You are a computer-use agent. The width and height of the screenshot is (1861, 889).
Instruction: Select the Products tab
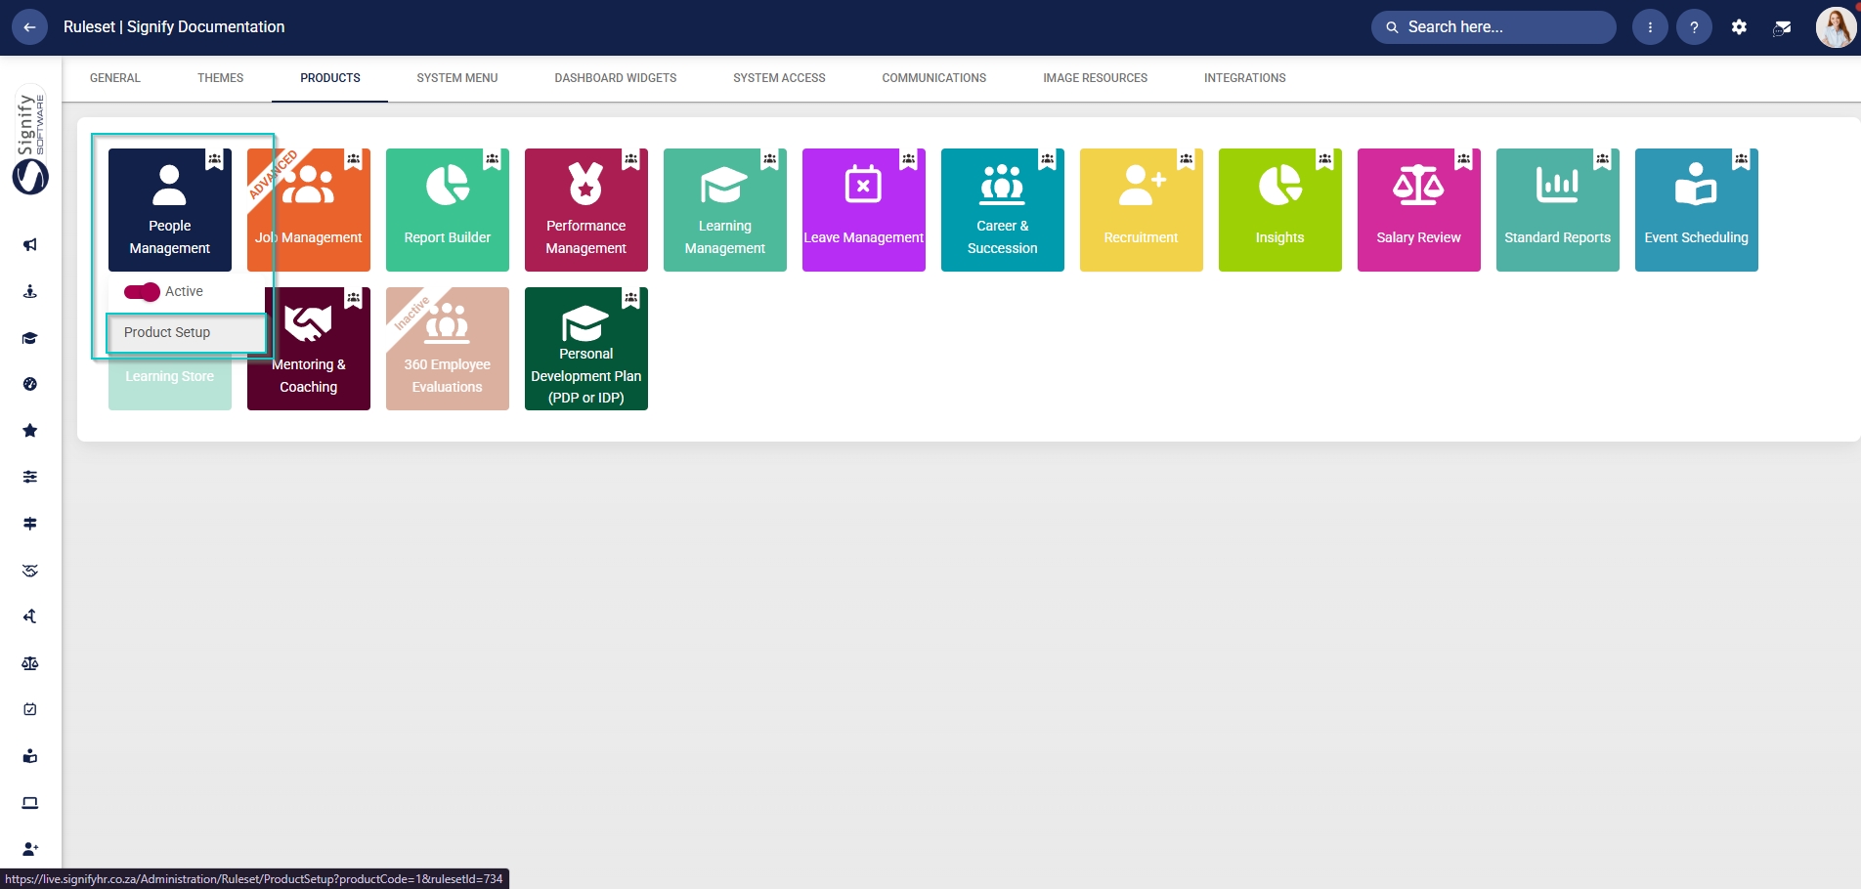pyautogui.click(x=330, y=78)
